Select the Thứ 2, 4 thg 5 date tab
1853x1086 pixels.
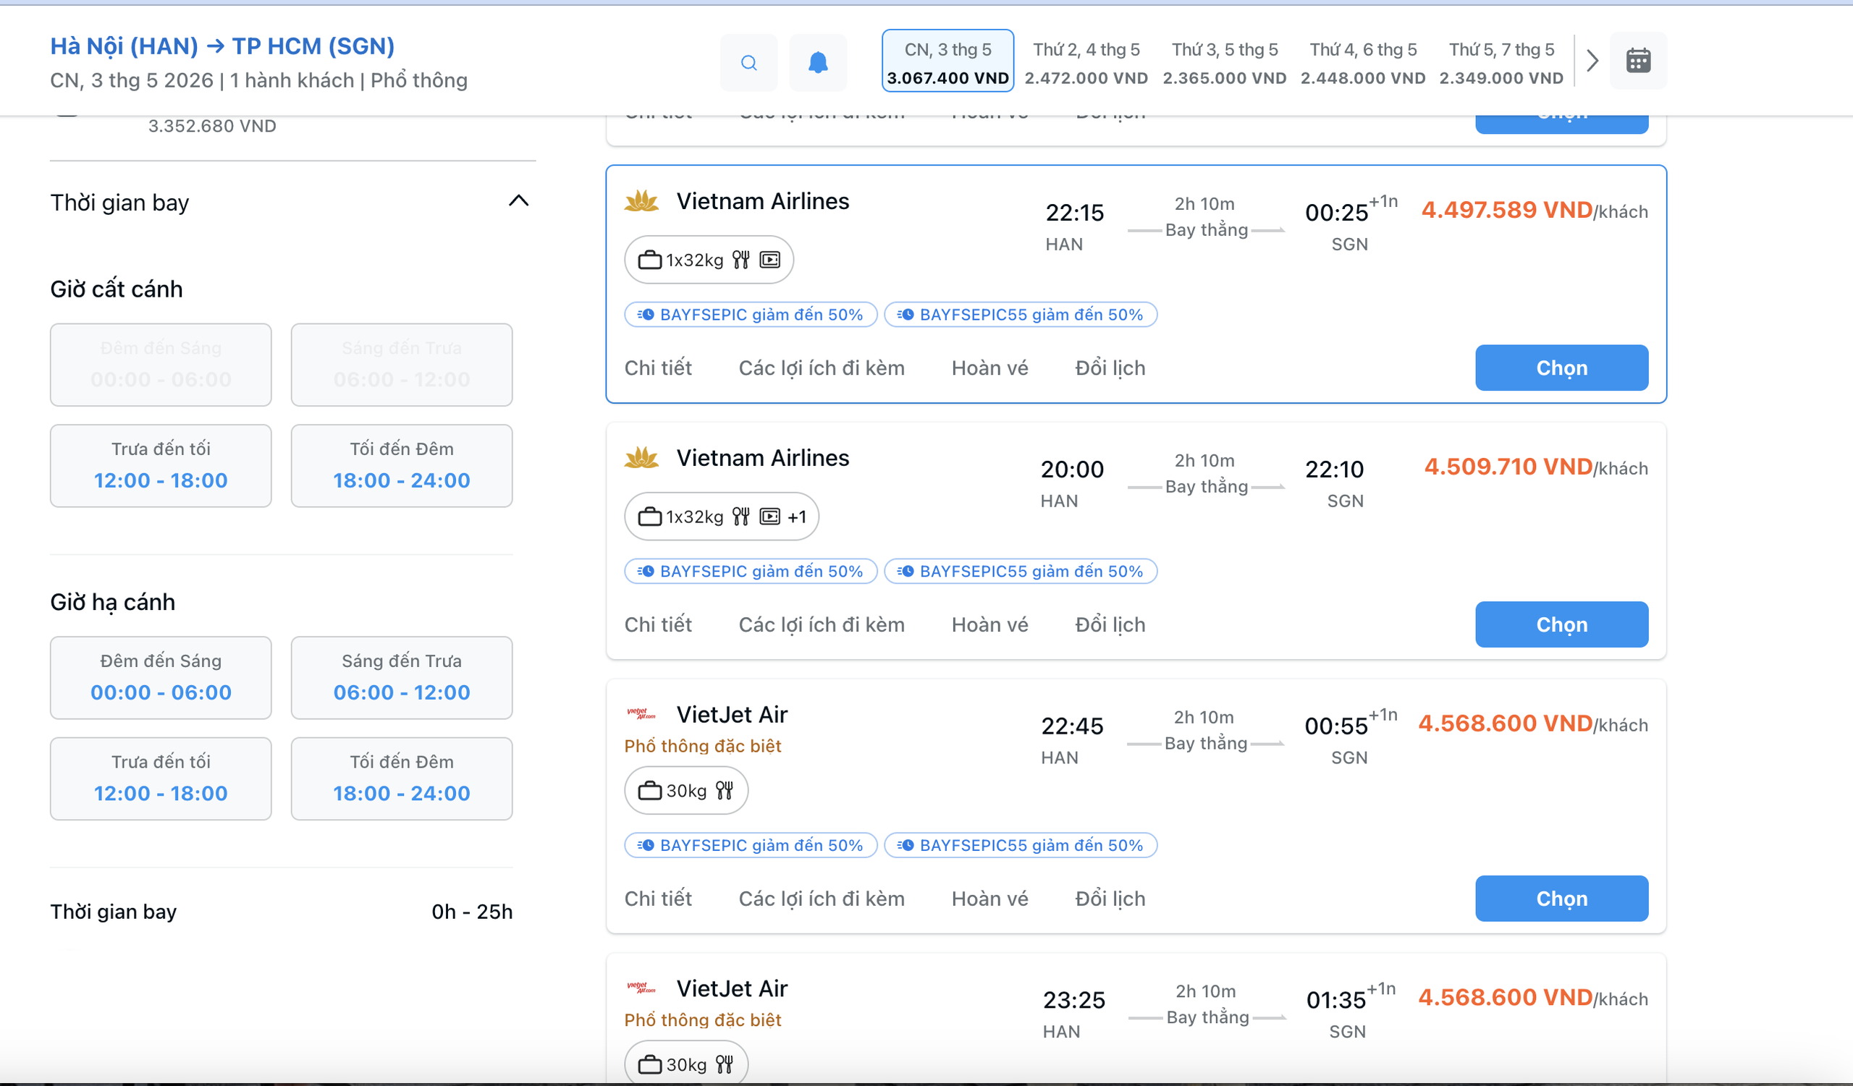coord(1086,62)
